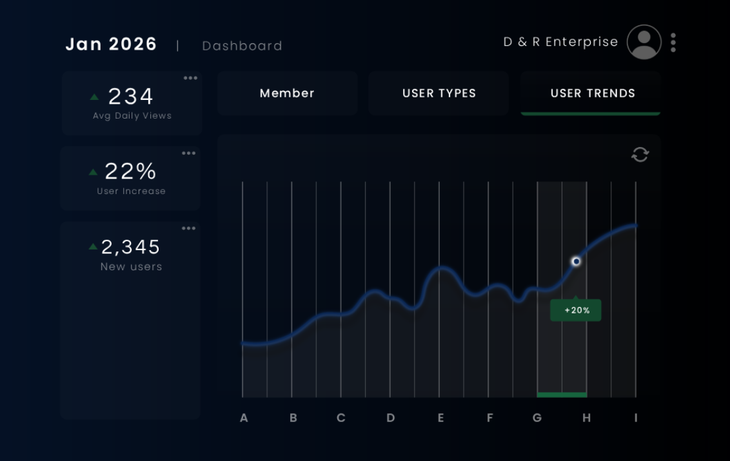Open options menu on Avg Daily Views card
The width and height of the screenshot is (730, 461).
(x=190, y=79)
